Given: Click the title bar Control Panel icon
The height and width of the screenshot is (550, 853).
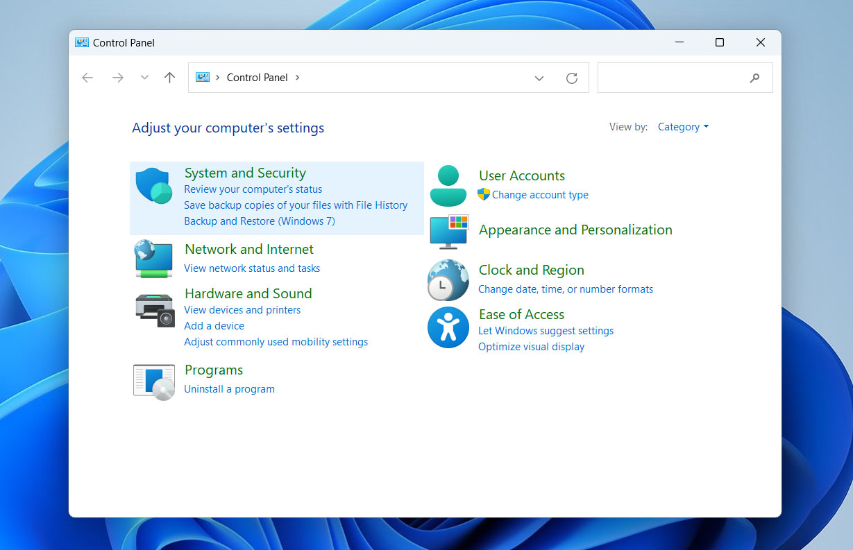Looking at the screenshot, I should (x=82, y=42).
